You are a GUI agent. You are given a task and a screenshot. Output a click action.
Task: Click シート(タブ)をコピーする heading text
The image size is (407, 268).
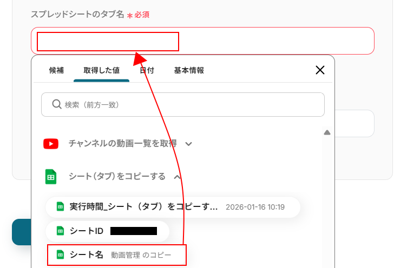point(117,177)
